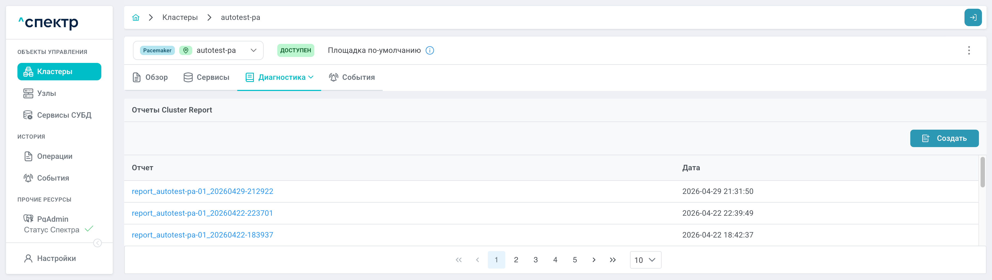Open the autotest-pa cluster selector dropdown

click(198, 50)
